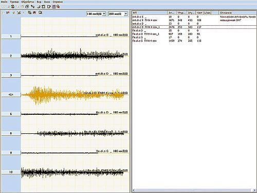Click the right arrow of the table's horizontal scrollbar
The height and width of the screenshot is (193, 257).
click(254, 190)
